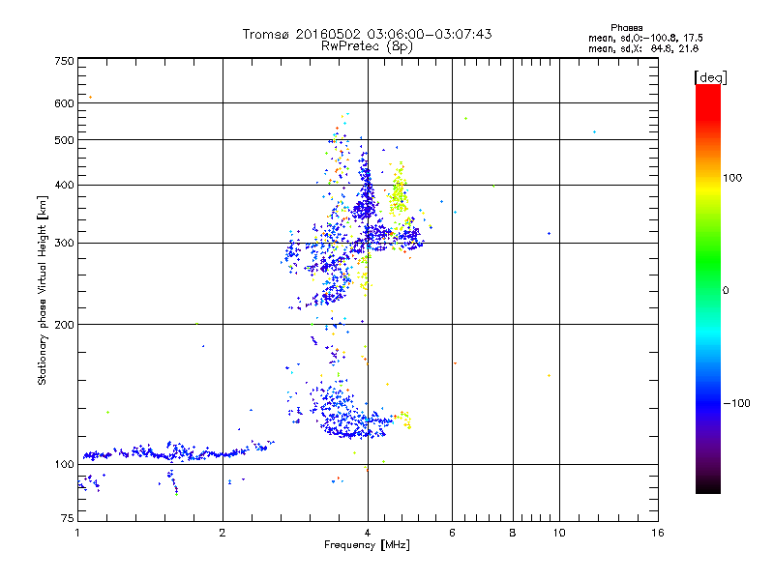Click the x-axis tick label '8'
774x580 pixels.
click(513, 533)
